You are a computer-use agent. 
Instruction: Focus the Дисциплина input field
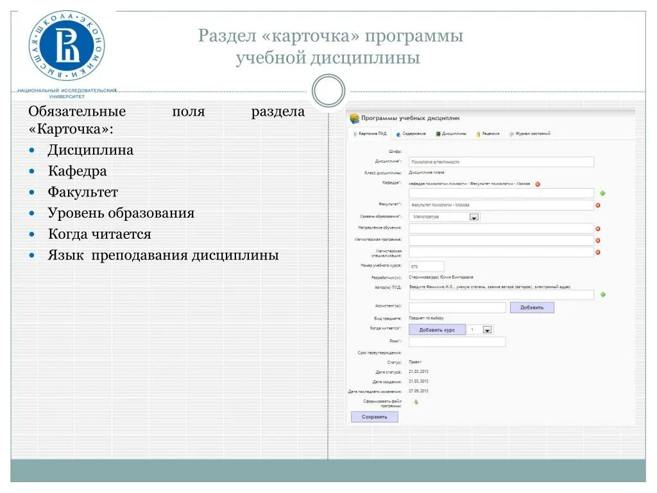501,162
